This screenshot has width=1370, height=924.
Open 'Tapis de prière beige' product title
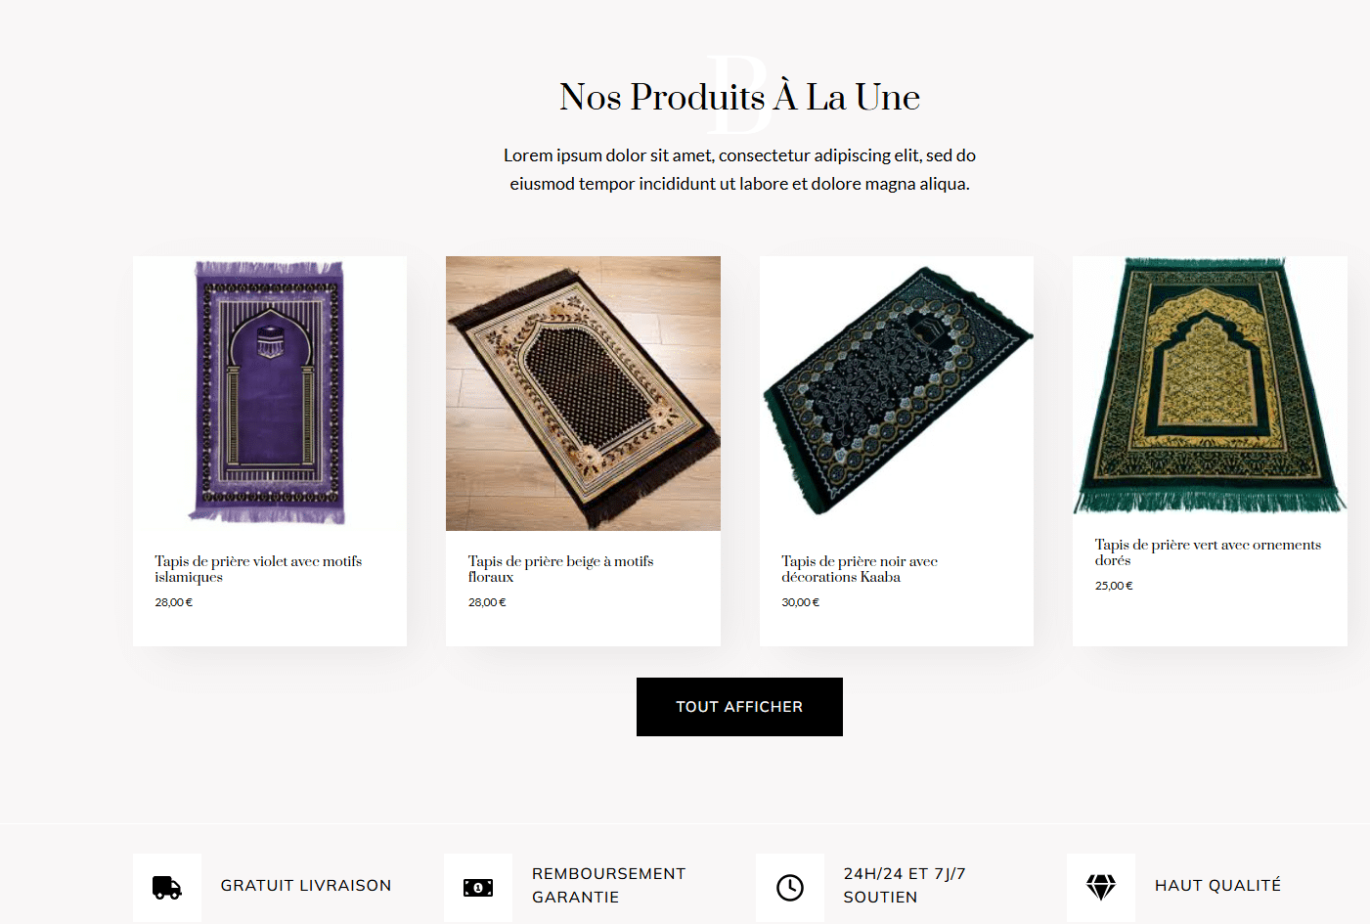click(560, 569)
